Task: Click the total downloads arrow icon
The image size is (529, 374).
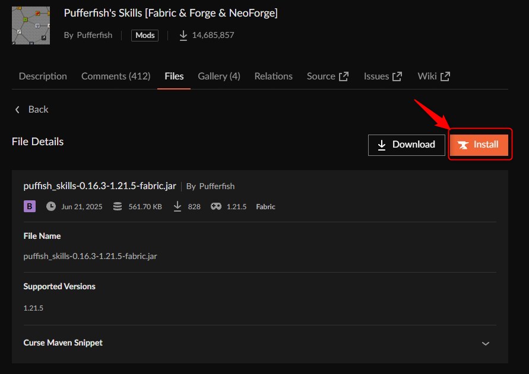Action: tap(183, 36)
